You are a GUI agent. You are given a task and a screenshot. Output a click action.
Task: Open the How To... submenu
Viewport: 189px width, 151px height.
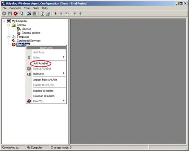[46, 101]
